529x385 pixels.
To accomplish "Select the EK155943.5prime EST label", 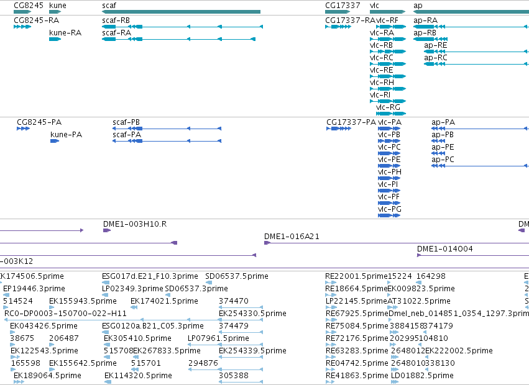I will coord(83,301).
